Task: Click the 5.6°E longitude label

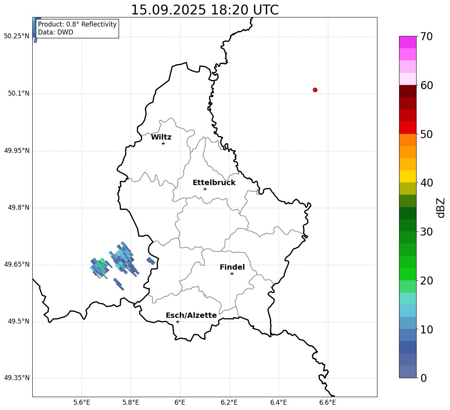Action: tap(82, 403)
